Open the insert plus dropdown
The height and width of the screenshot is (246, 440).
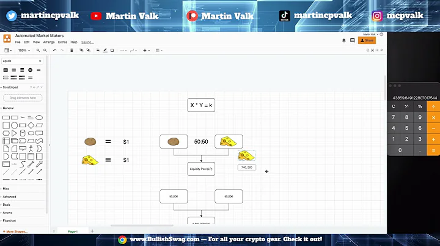[146, 51]
